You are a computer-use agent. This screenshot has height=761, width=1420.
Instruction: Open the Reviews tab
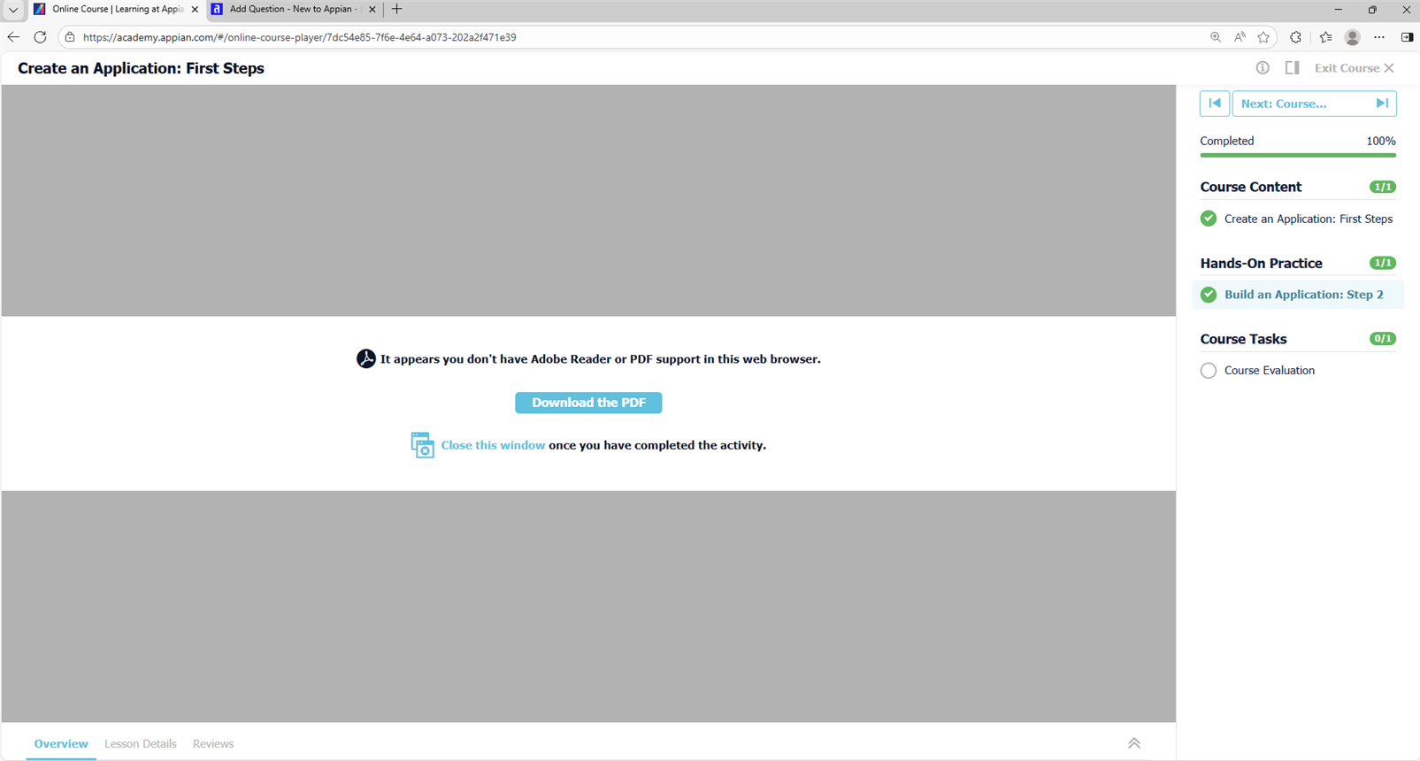[x=213, y=744]
